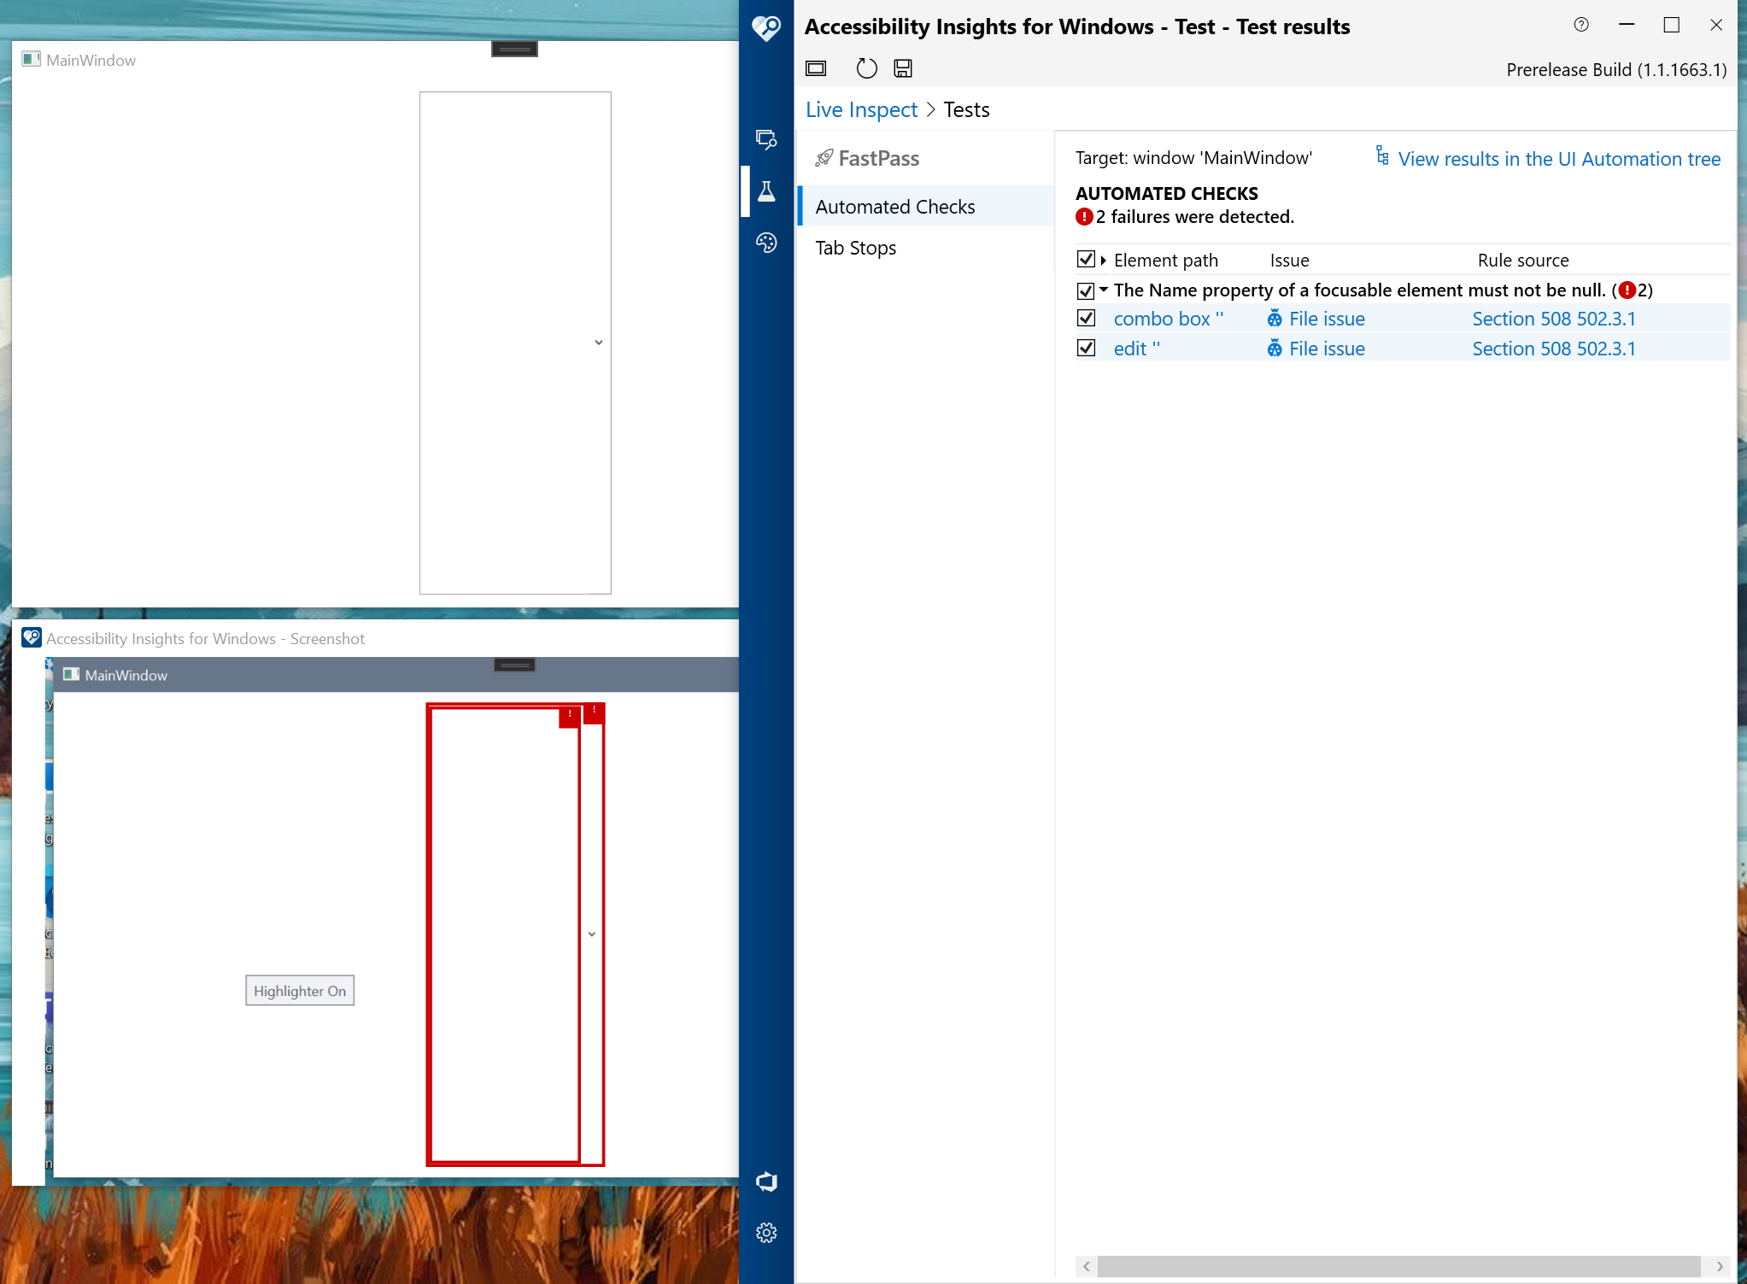
Task: Refresh the test results using the reload icon
Action: pos(865,68)
